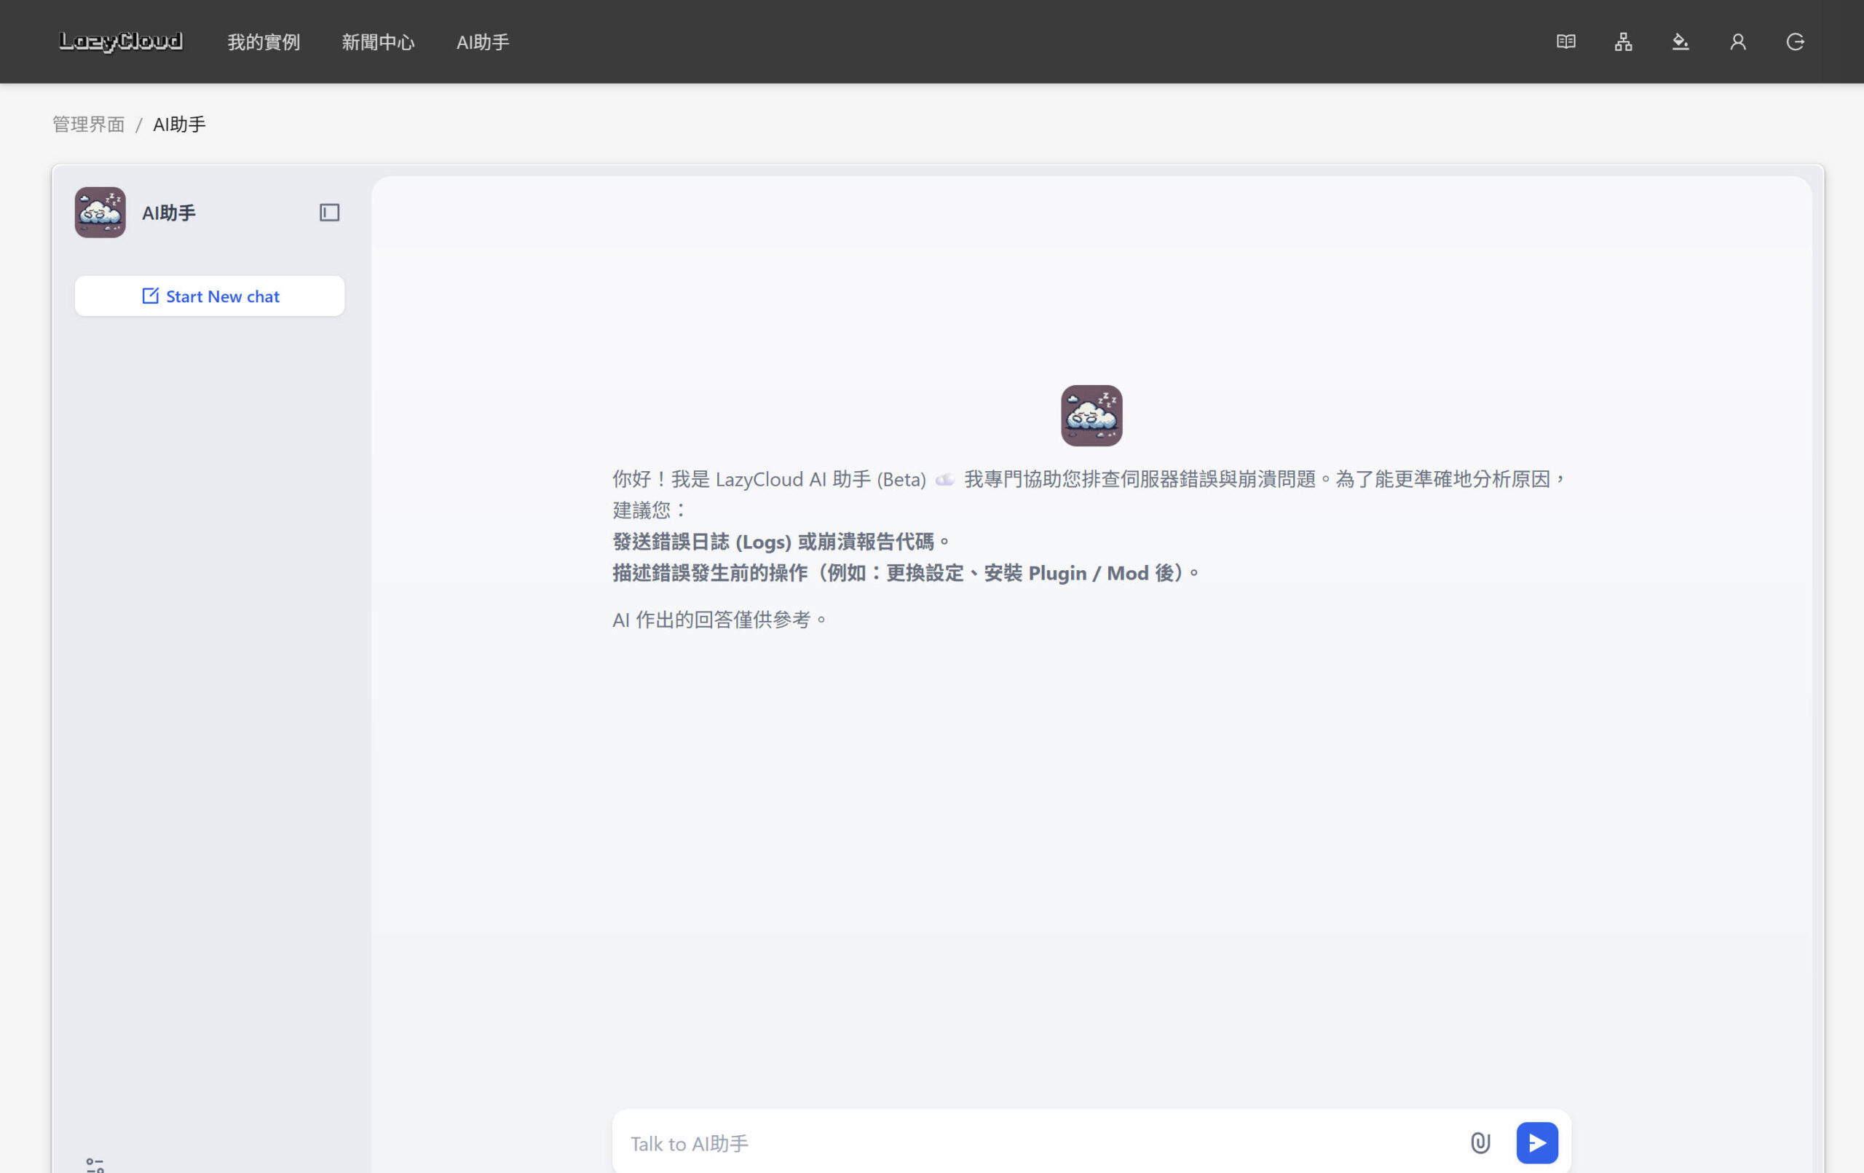Open 新聞中心 in the navigation bar
This screenshot has height=1173, width=1864.
coord(379,42)
